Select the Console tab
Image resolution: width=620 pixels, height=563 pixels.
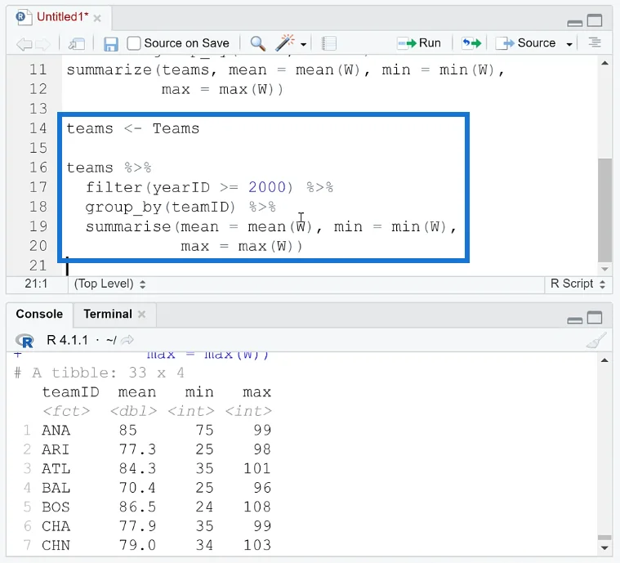point(39,314)
